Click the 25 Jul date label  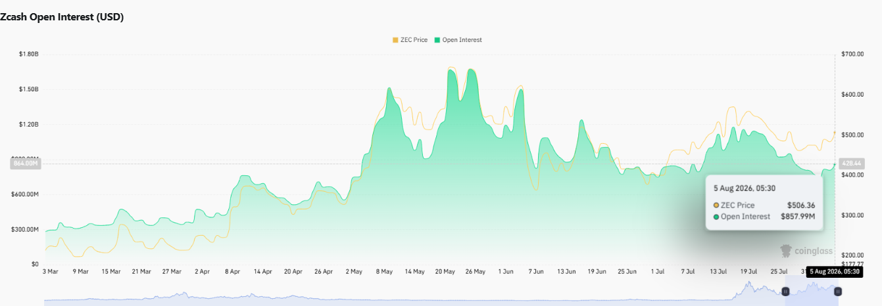click(778, 271)
